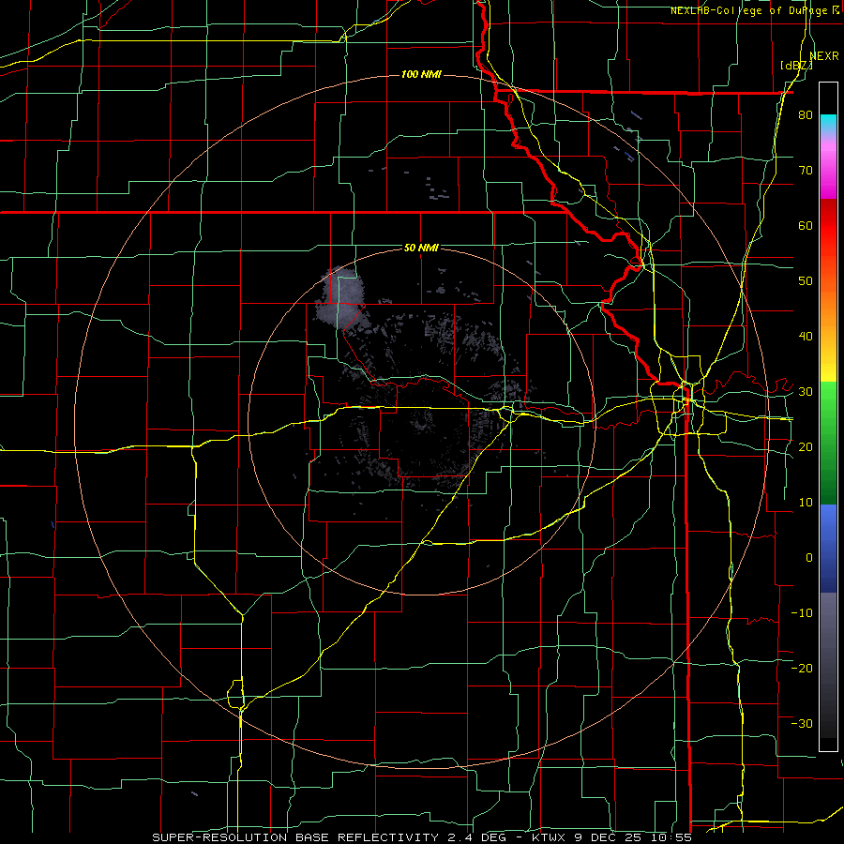The height and width of the screenshot is (844, 844).
Task: Click the 60 value on the dBZ scale
Action: pos(806,225)
